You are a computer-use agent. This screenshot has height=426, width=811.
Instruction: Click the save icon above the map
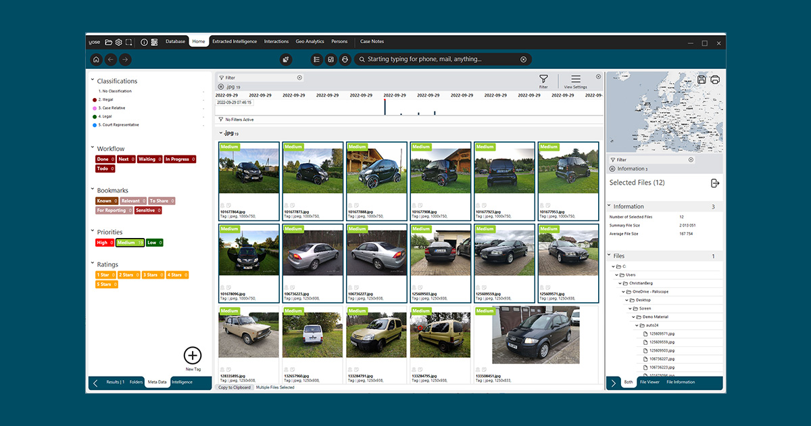coord(702,80)
